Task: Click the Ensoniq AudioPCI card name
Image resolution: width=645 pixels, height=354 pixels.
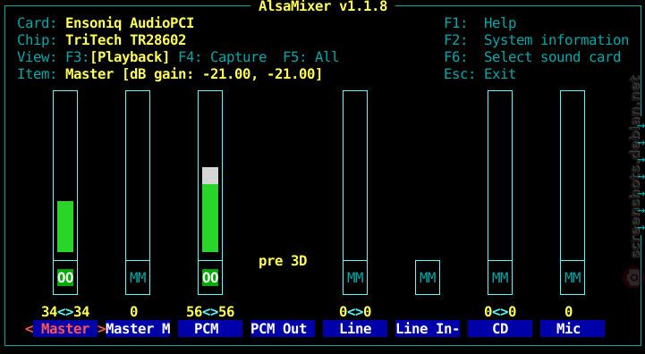Action: tap(130, 23)
